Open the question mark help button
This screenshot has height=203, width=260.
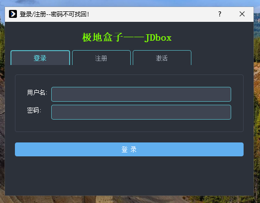220,14
